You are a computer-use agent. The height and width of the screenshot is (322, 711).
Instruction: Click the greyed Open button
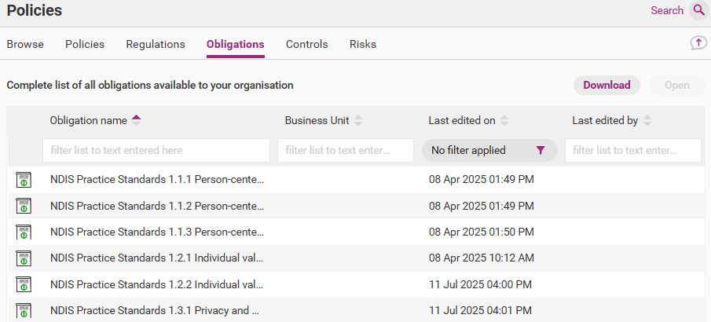[x=677, y=86]
